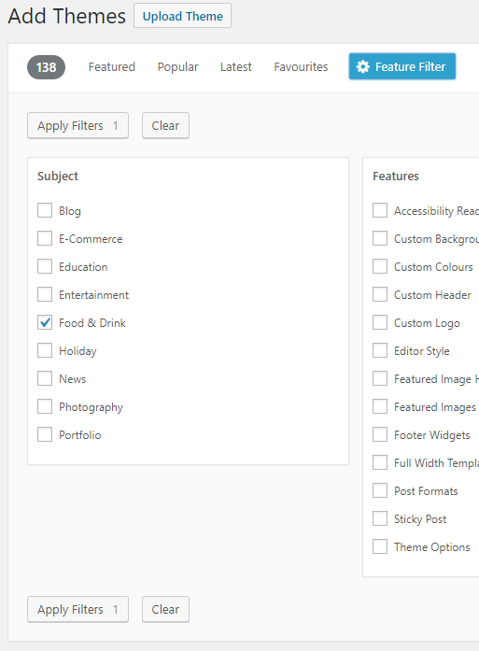Enable the Custom Logo feature checkbox

(380, 322)
